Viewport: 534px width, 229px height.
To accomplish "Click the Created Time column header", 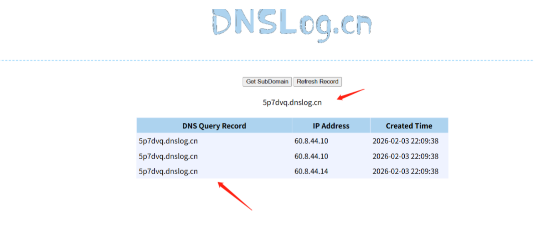I will (x=409, y=125).
